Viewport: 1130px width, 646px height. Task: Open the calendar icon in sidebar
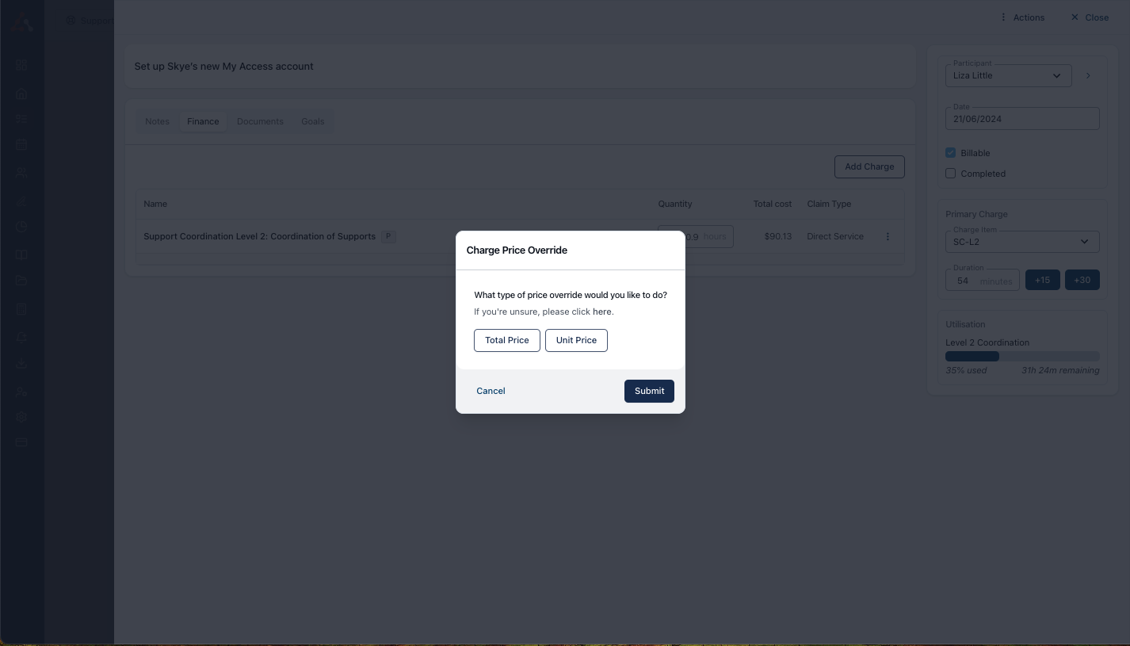pyautogui.click(x=21, y=145)
